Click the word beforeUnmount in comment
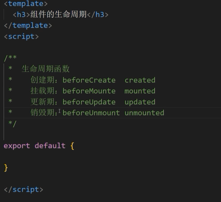221x202 pixels. 91,113
